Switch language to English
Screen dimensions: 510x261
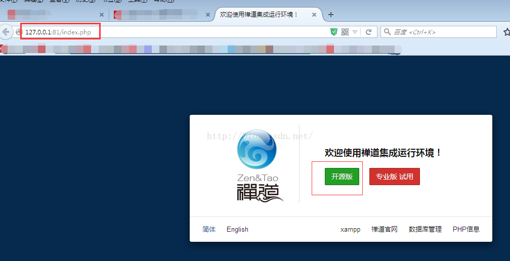click(237, 229)
